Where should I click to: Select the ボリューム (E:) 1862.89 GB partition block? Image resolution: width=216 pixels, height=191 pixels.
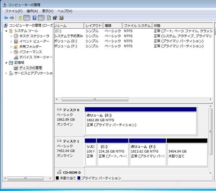click(x=141, y=121)
